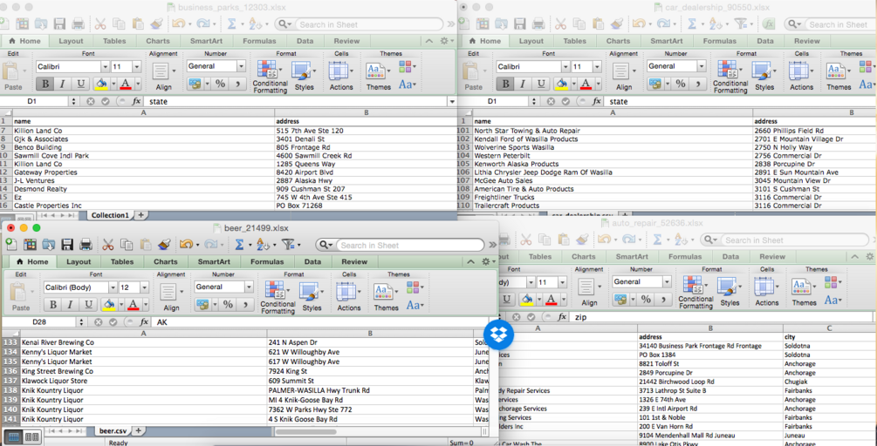The width and height of the screenshot is (877, 446).
Task: Select Format Painter brush in beer_21499 toolbar
Action: (164, 245)
